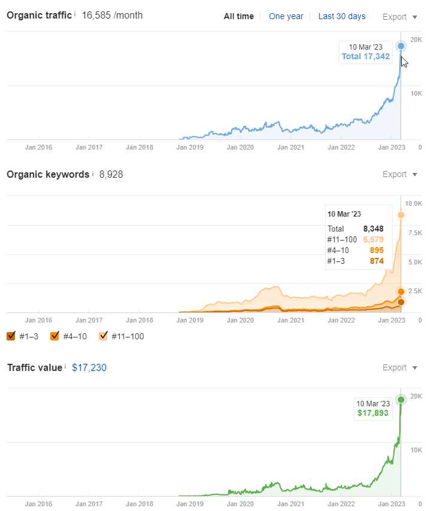This screenshot has height=511, width=431.
Task: Uncheck the #1–3 keyword positions checkbox
Action: (11, 336)
